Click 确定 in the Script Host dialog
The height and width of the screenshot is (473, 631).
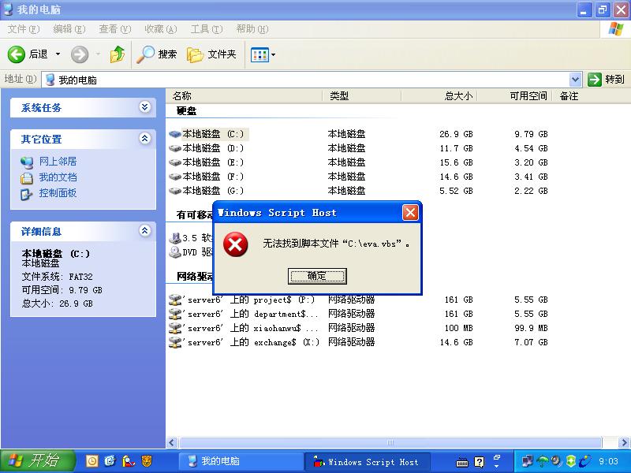[317, 276]
